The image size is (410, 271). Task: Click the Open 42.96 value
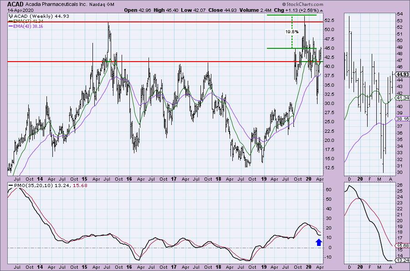[x=138, y=10]
